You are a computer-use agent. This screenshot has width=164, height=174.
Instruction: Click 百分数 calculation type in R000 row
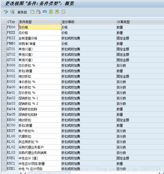121,65
